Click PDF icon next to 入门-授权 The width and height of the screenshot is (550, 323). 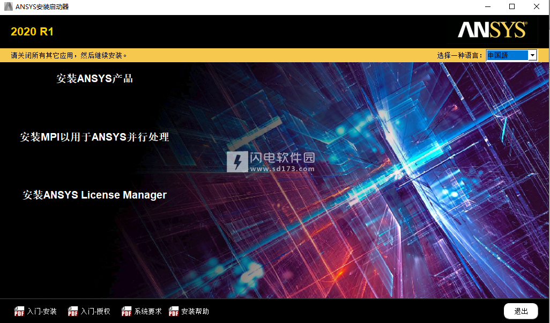click(72, 311)
